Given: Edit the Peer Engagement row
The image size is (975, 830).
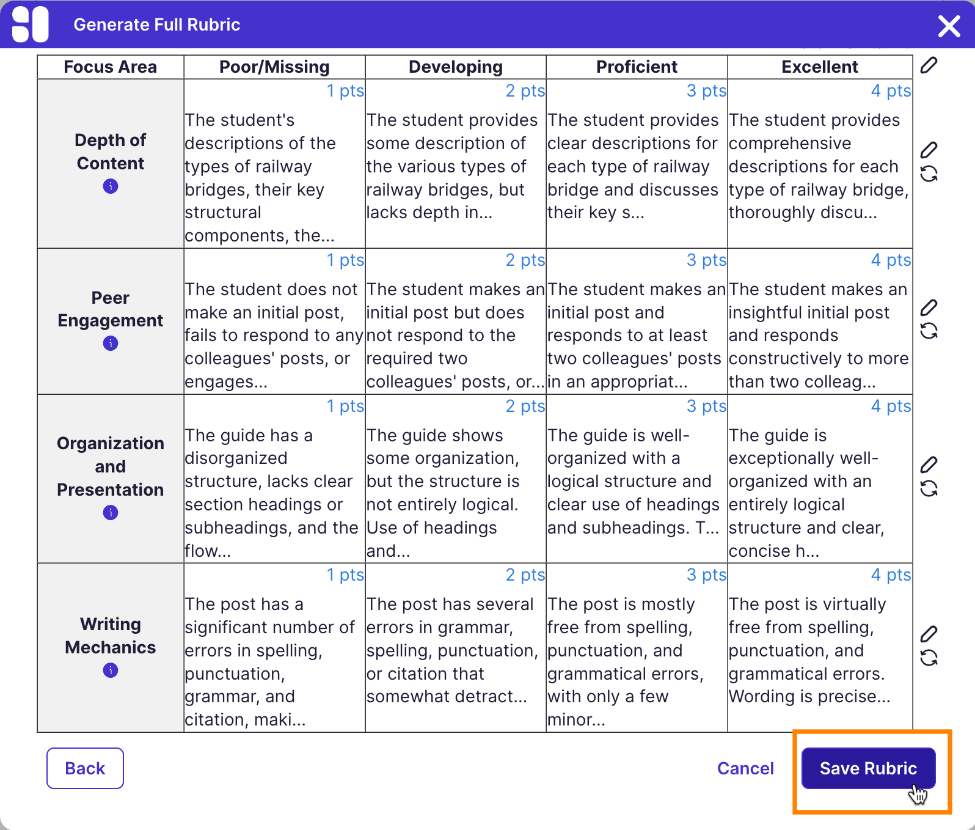Looking at the screenshot, I should click(929, 307).
